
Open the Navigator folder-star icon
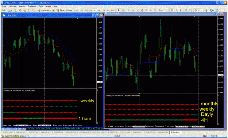pyautogui.click(x=24, y=10)
